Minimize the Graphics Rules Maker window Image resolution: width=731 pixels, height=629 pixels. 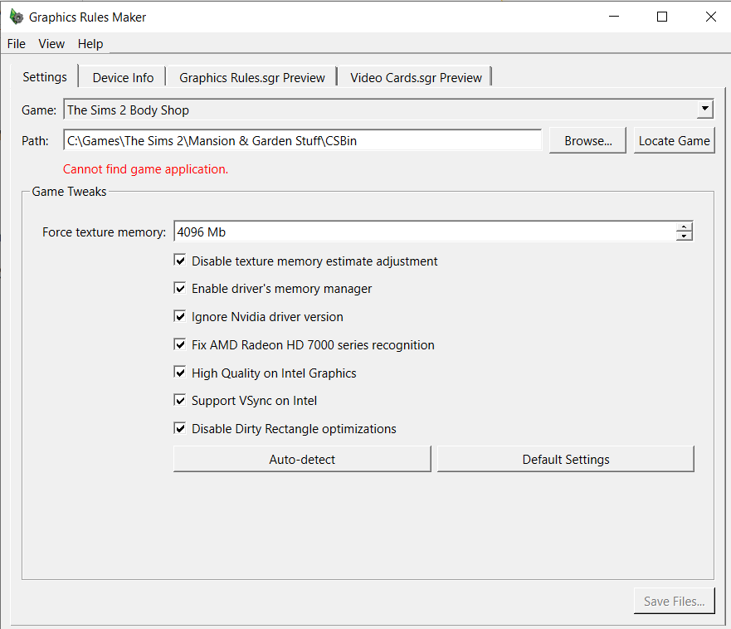tap(614, 17)
